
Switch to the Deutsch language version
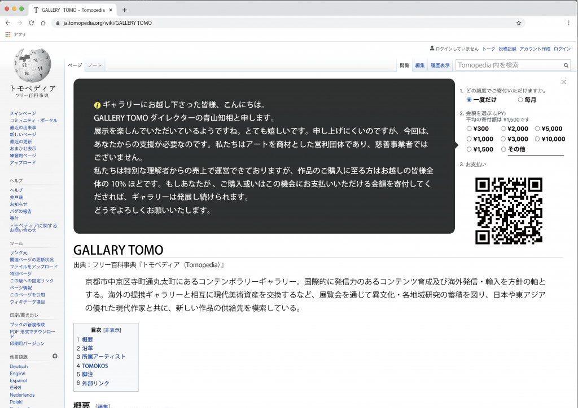coord(19,366)
